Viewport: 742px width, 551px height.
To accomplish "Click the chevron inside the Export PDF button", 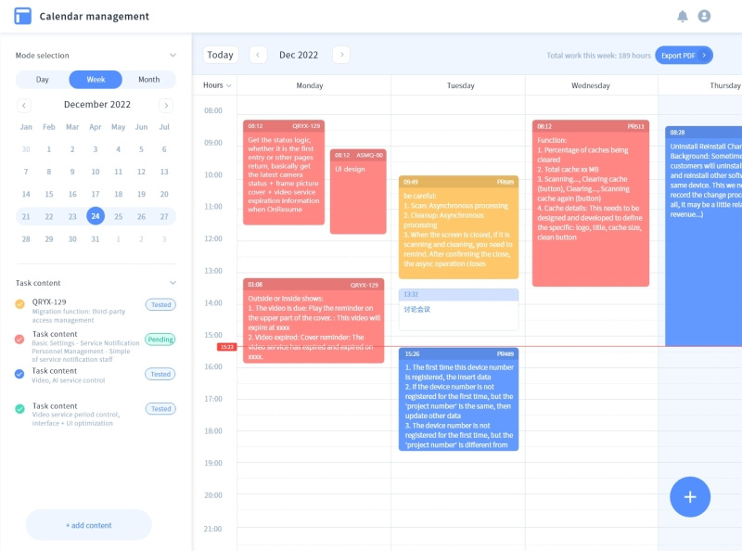I will tap(702, 55).
